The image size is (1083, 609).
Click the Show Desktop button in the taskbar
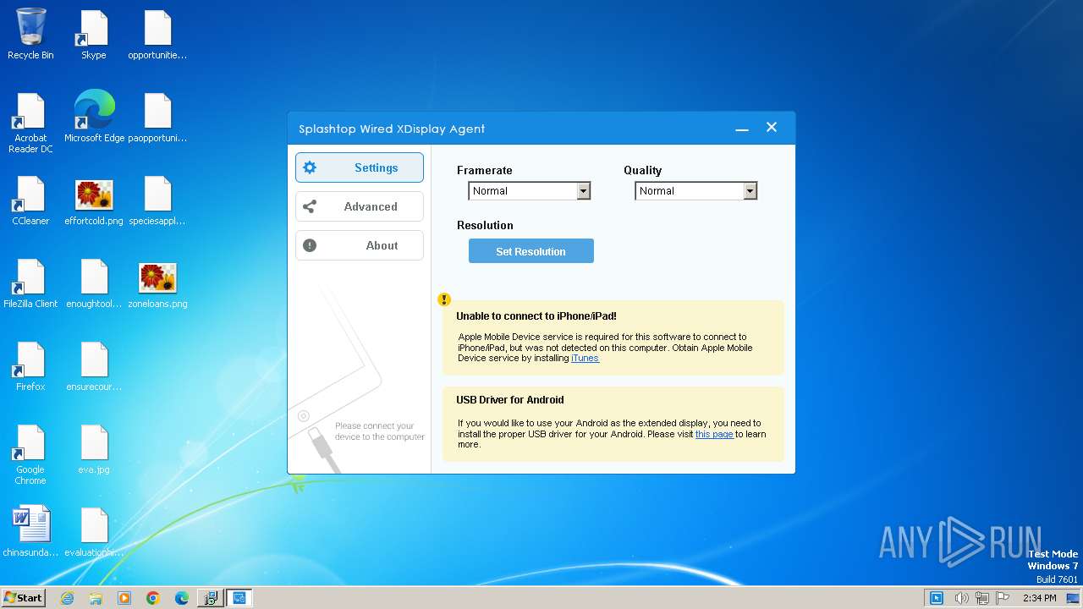point(1075,598)
